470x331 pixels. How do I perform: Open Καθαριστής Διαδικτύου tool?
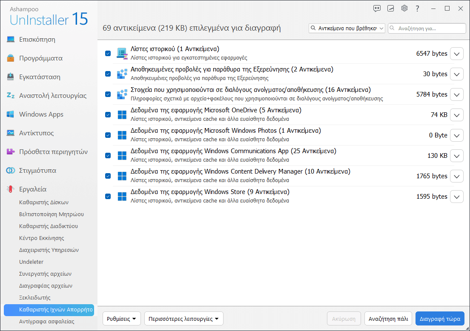48,226
